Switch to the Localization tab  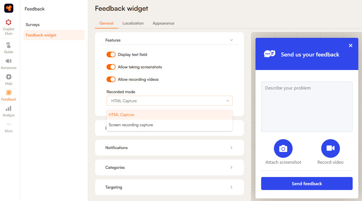click(133, 23)
